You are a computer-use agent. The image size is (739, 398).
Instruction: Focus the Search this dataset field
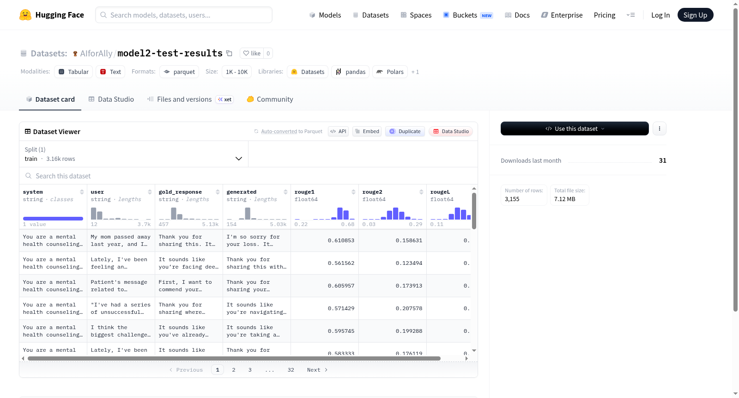point(248,176)
